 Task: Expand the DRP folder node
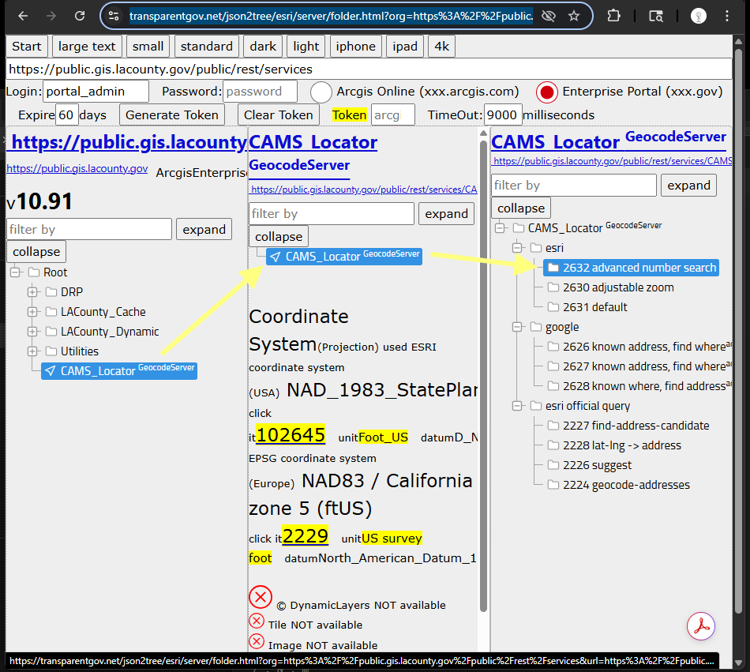coord(32,291)
